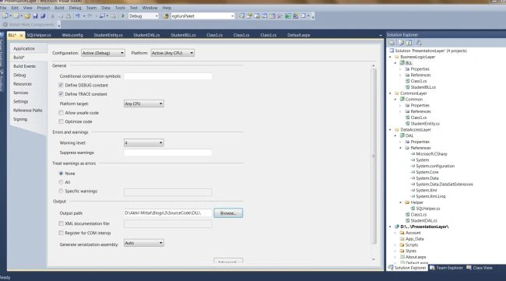Click the Browse... button for output path
This screenshot has height=281, width=506.
tap(228, 213)
